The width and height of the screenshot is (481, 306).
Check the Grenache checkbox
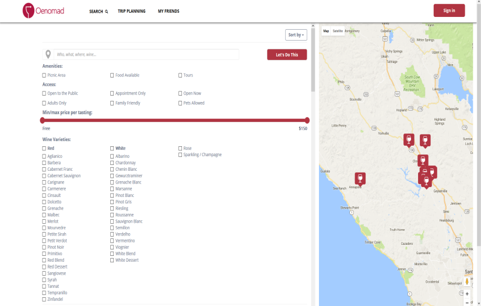tap(44, 208)
